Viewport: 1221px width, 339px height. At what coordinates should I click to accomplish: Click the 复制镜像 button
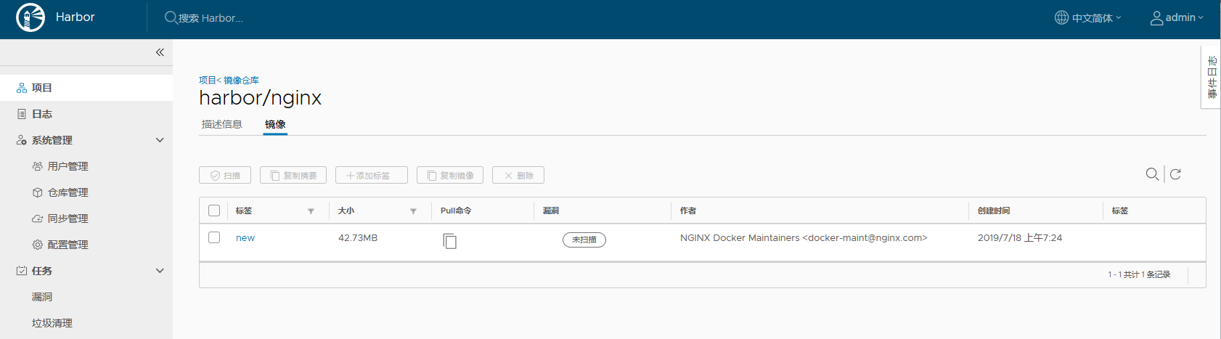[x=450, y=175]
